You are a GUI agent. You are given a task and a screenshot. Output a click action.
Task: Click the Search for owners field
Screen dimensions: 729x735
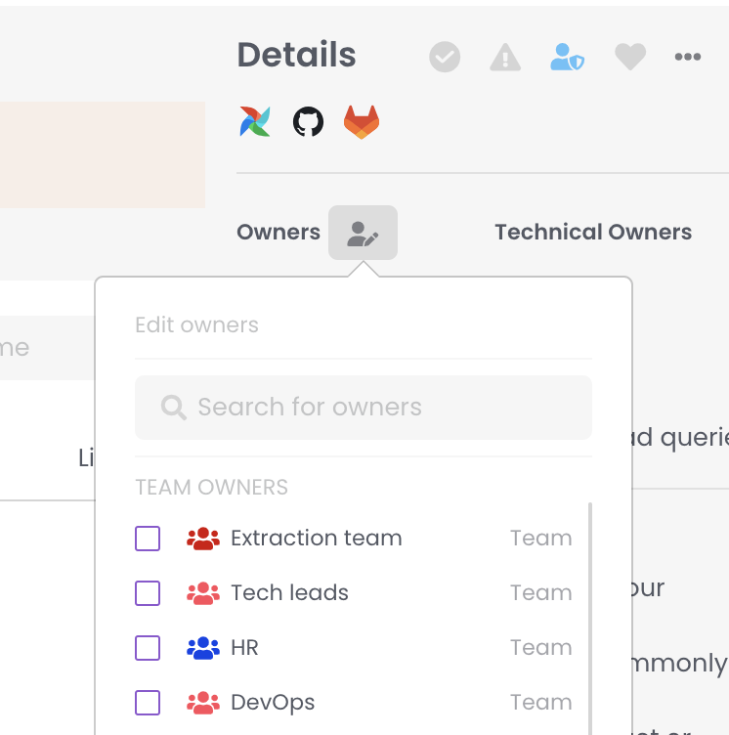click(381, 408)
